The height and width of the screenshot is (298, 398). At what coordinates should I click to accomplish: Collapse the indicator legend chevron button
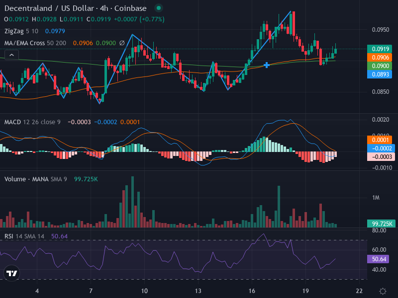tap(11, 55)
